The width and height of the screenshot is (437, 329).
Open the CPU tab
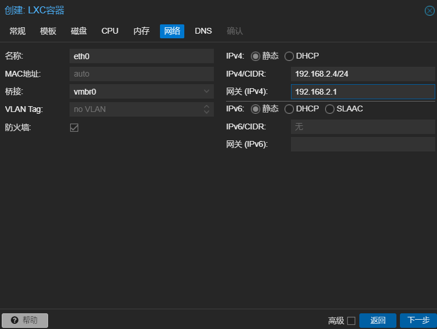(x=110, y=31)
